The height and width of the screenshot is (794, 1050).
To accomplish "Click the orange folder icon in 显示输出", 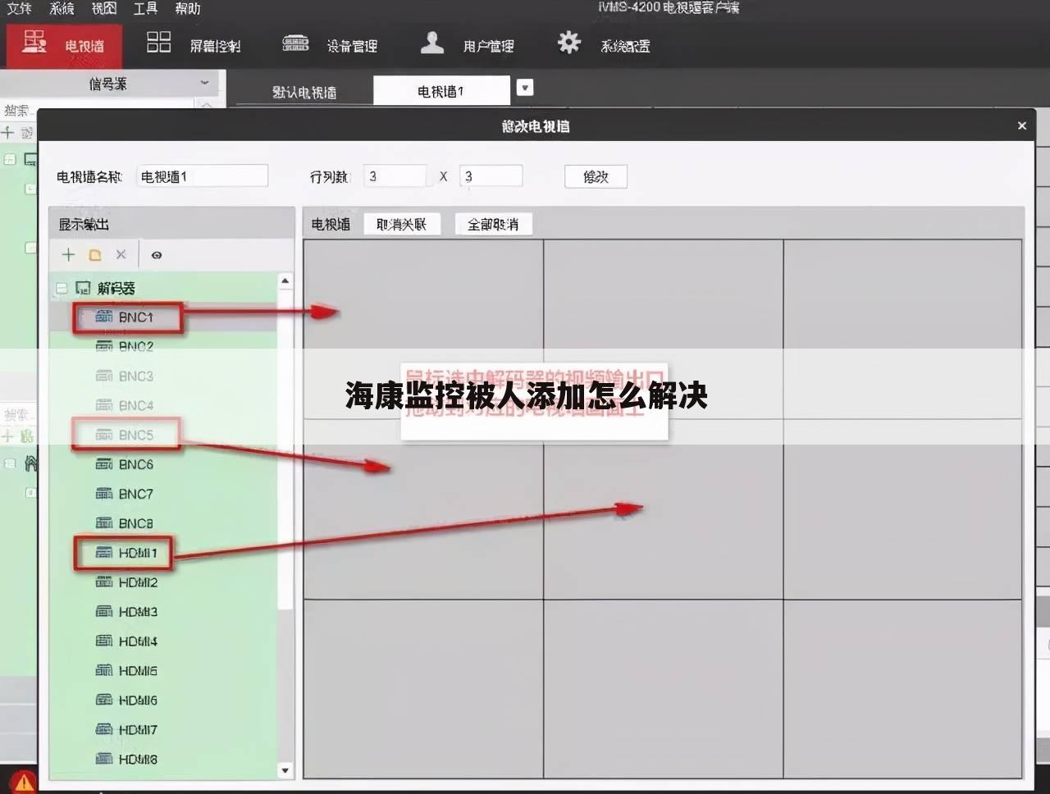I will pyautogui.click(x=95, y=255).
